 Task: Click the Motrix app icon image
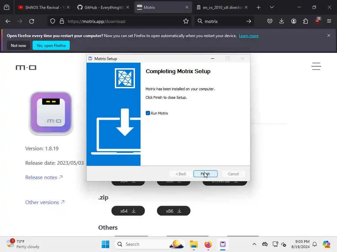[51, 113]
